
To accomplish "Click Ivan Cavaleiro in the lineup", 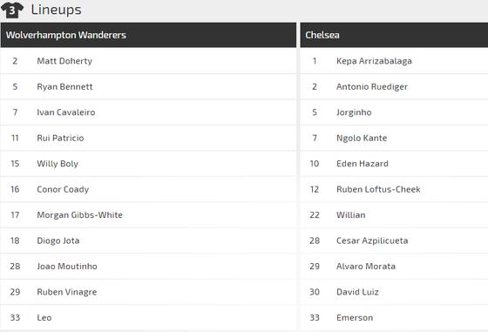I will tap(66, 112).
